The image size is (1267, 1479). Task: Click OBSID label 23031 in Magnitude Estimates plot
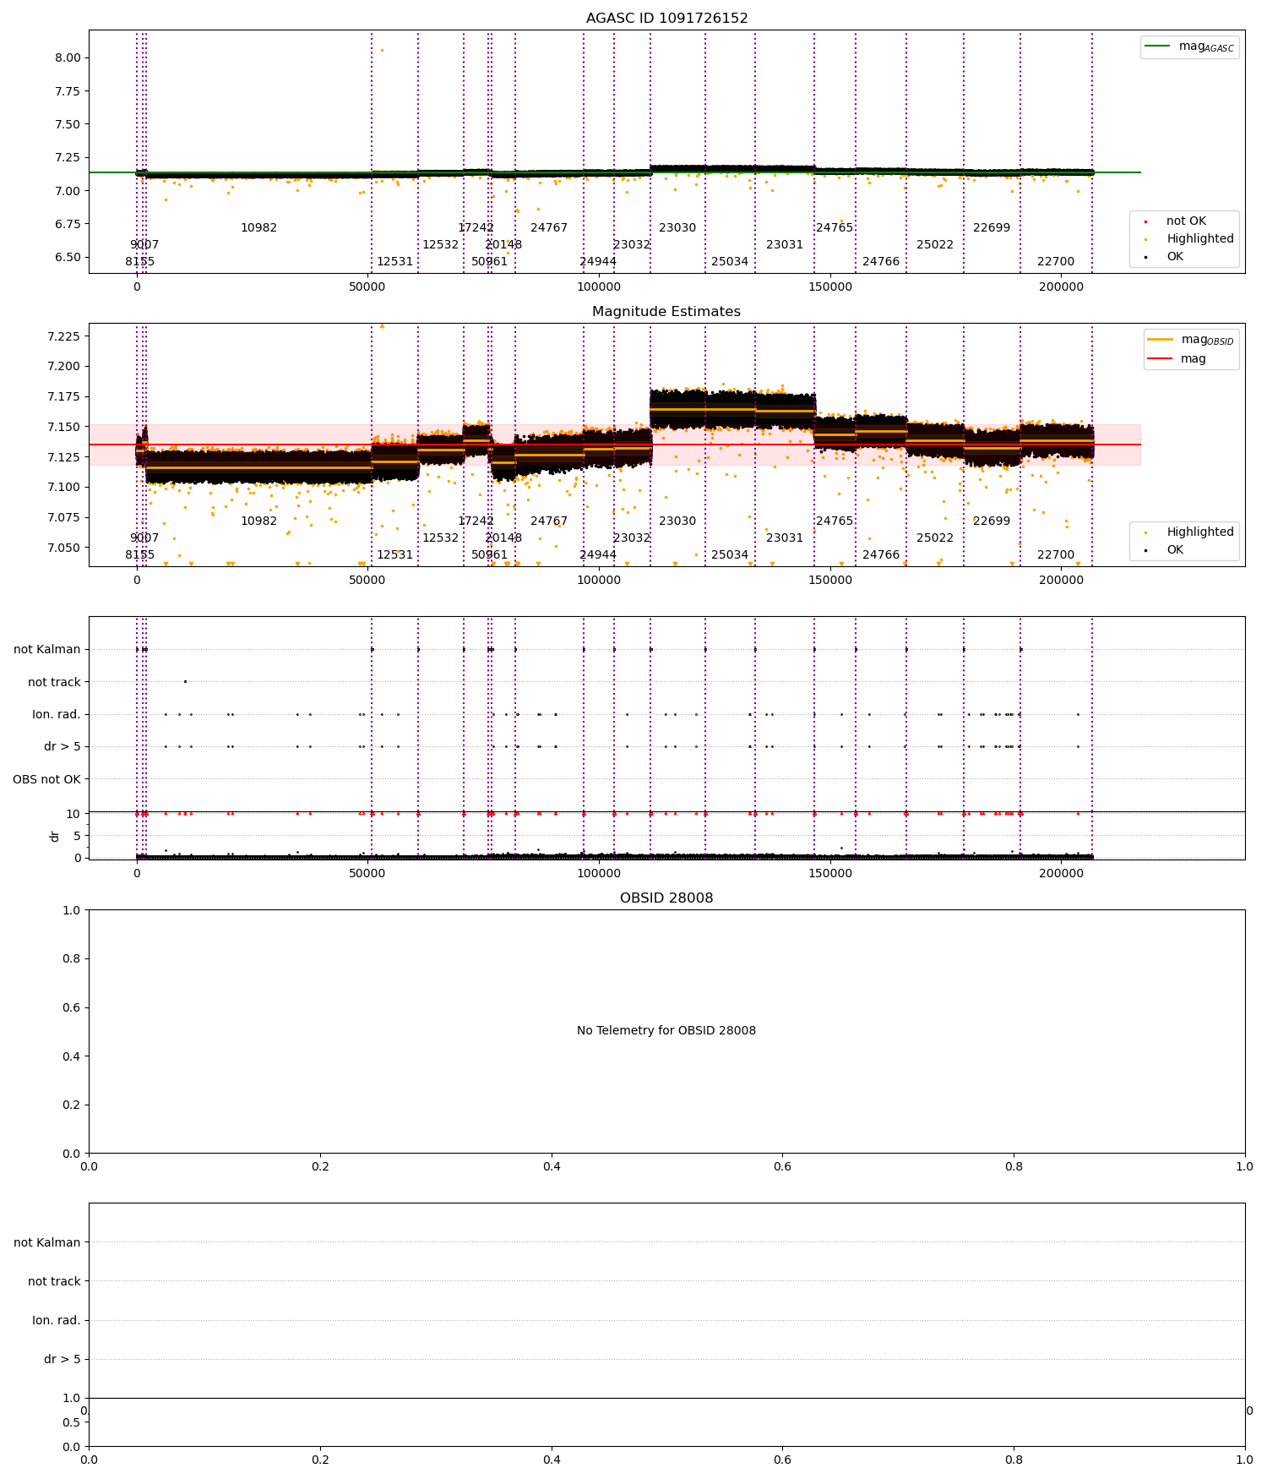785,538
